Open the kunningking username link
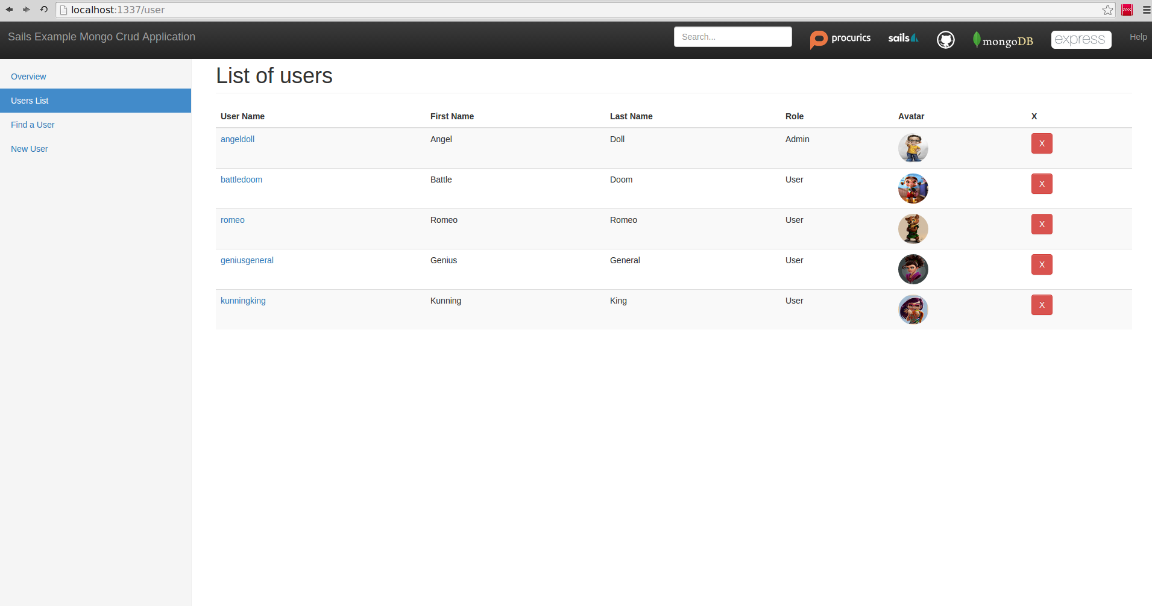The height and width of the screenshot is (606, 1152). [x=243, y=301]
